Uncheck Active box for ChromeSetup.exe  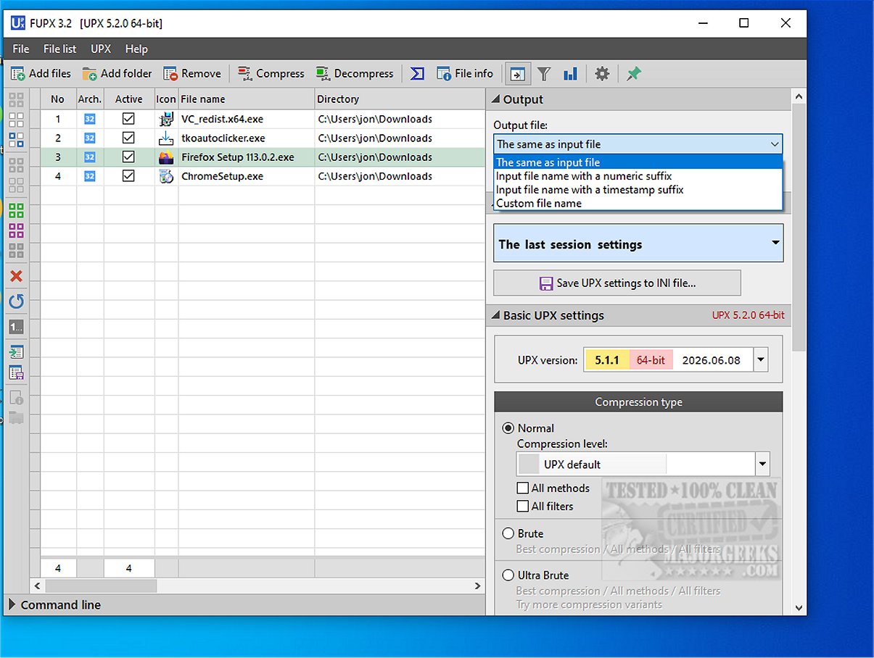point(128,176)
